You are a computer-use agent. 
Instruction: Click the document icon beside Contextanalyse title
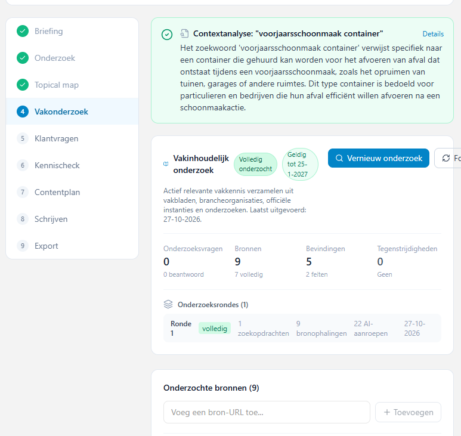tap(185, 33)
